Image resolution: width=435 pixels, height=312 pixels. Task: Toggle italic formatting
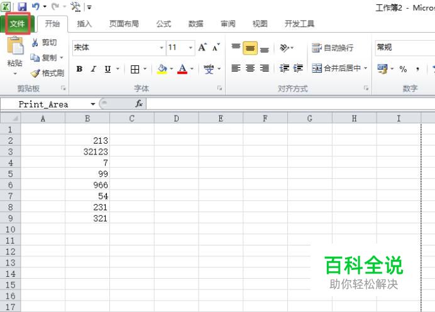coord(94,68)
